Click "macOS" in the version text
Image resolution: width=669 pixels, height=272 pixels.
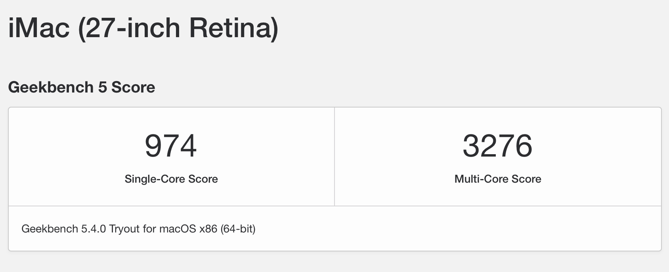point(178,229)
